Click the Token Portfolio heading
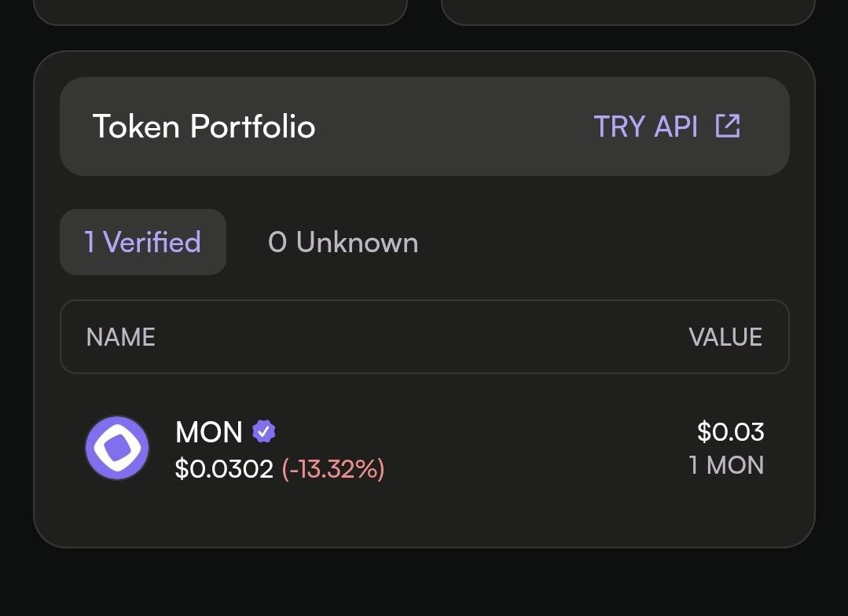This screenshot has width=848, height=616. pos(204,126)
